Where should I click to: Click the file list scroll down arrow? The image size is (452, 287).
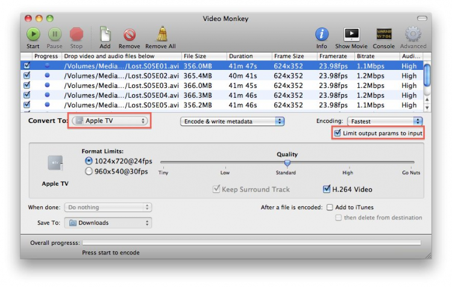click(x=427, y=107)
